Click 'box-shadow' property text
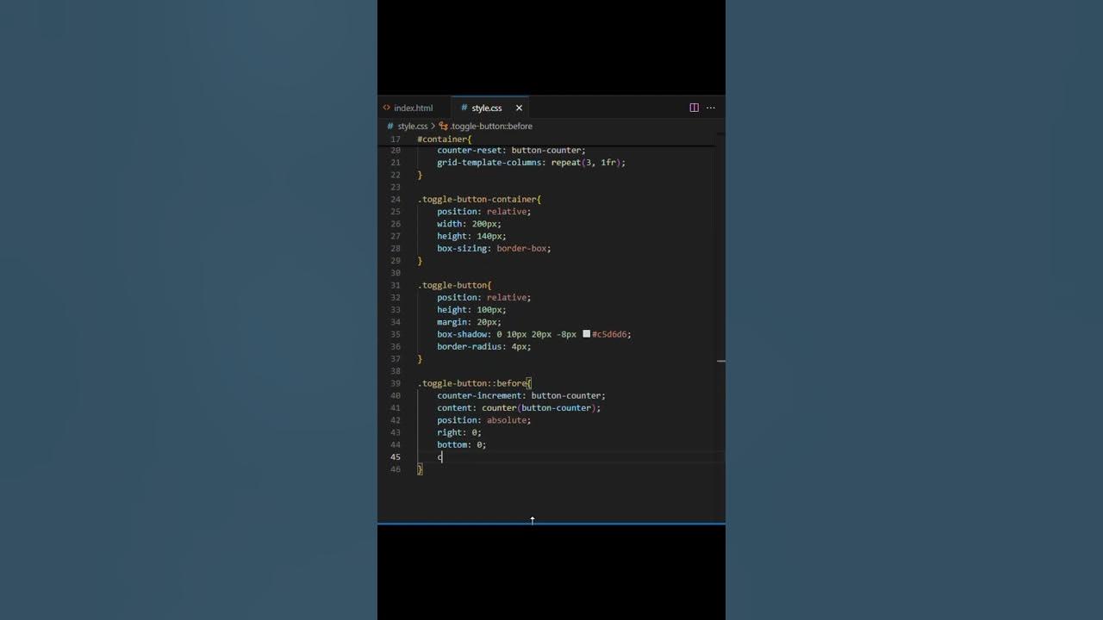 point(462,334)
